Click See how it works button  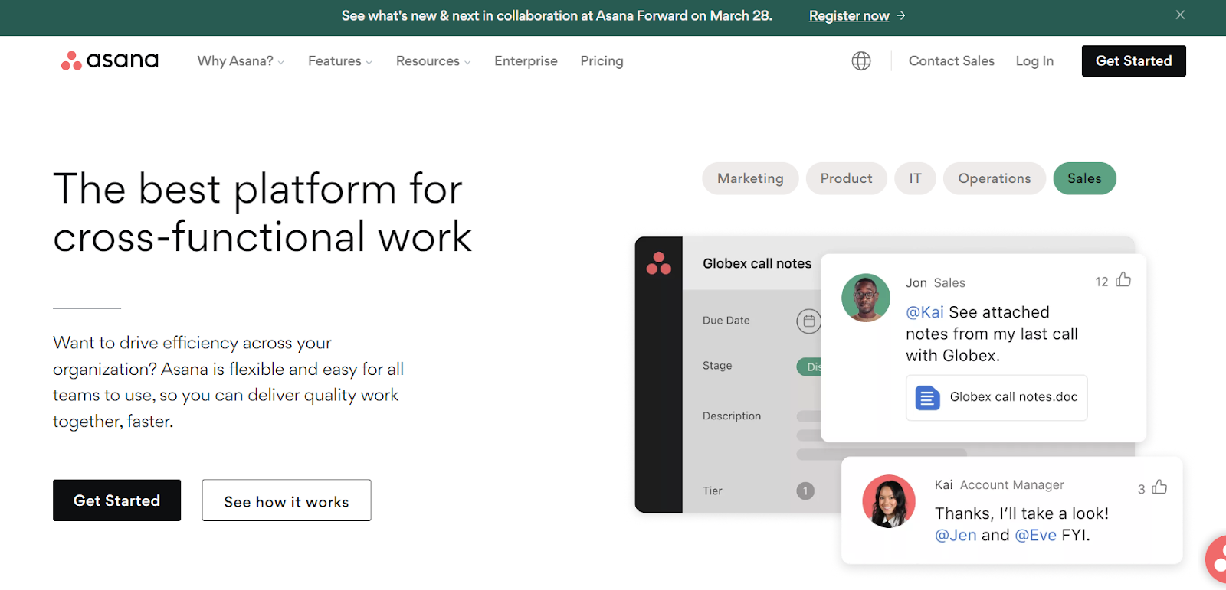click(x=287, y=500)
